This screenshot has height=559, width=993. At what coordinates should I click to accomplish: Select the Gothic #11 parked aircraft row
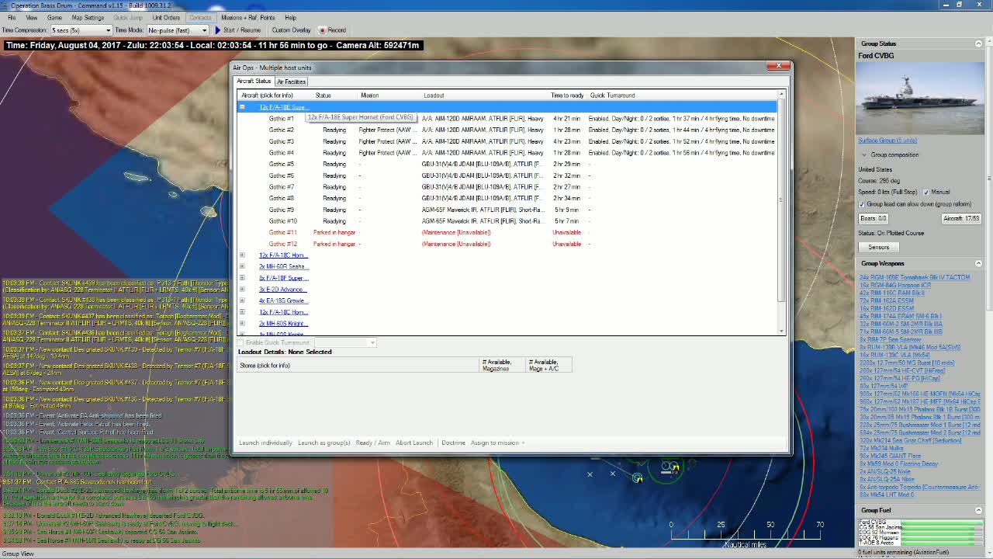(507, 232)
